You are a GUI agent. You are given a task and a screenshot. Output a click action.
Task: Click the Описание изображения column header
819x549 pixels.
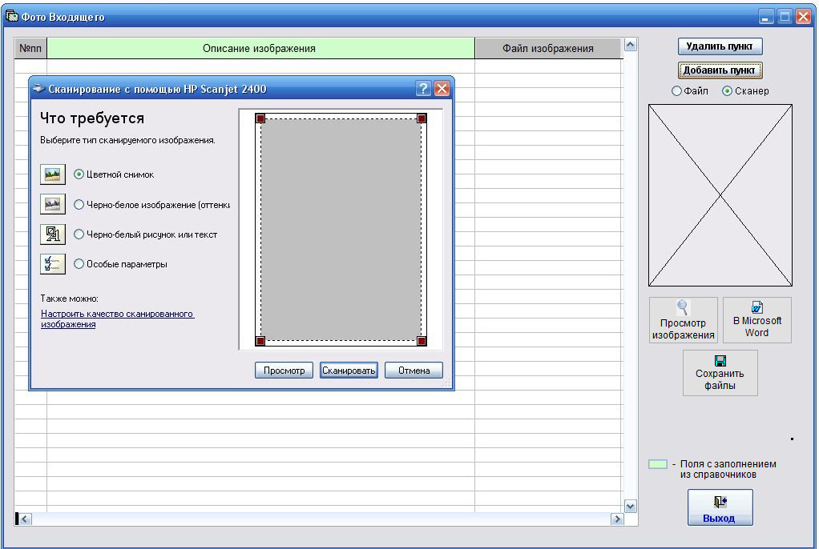tap(260, 49)
